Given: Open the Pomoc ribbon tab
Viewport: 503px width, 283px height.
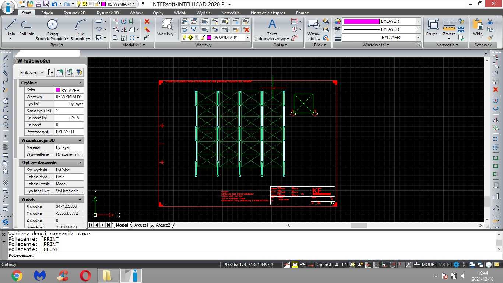Looking at the screenshot, I should point(302,13).
